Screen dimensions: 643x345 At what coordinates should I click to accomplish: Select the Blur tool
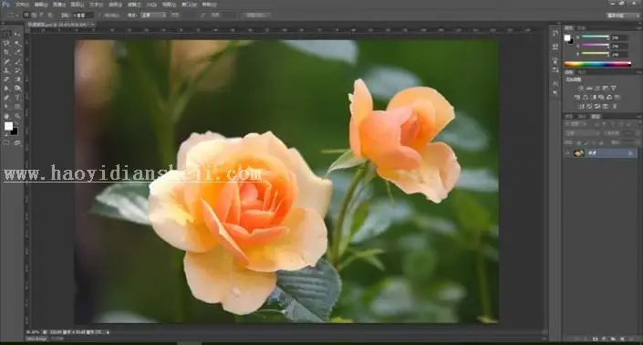click(x=6, y=89)
